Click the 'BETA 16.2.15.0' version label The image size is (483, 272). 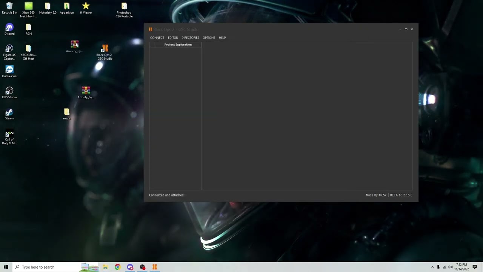click(401, 195)
